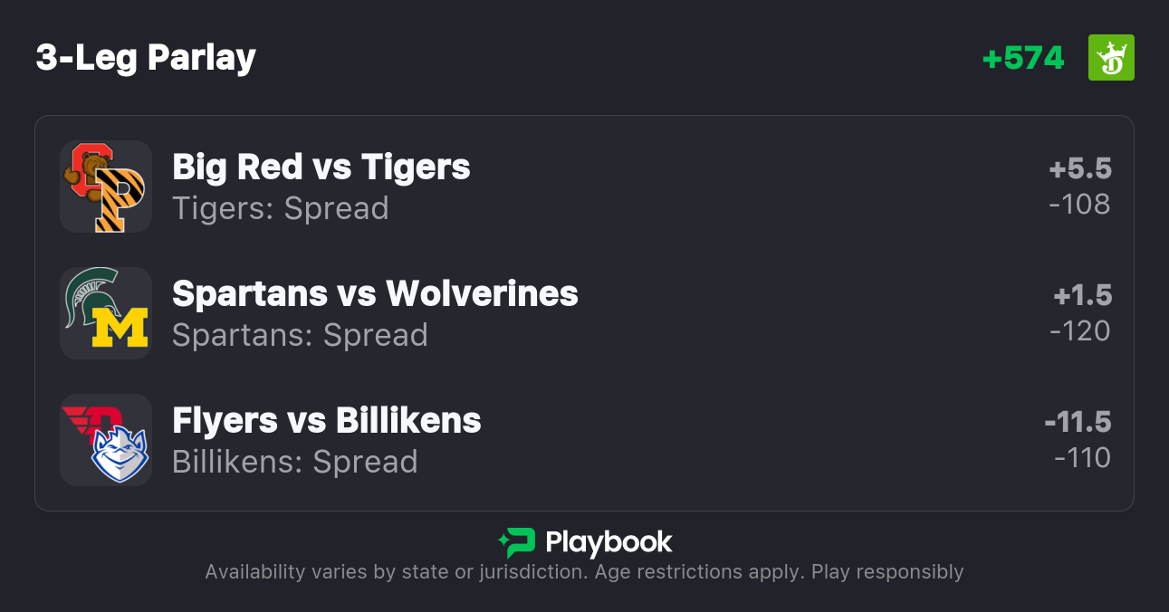This screenshot has width=1169, height=612.
Task: Click the -120 odds for Spartans
Action: click(x=1079, y=331)
